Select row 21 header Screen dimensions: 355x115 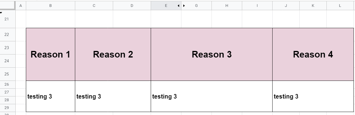pyautogui.click(x=7, y=19)
